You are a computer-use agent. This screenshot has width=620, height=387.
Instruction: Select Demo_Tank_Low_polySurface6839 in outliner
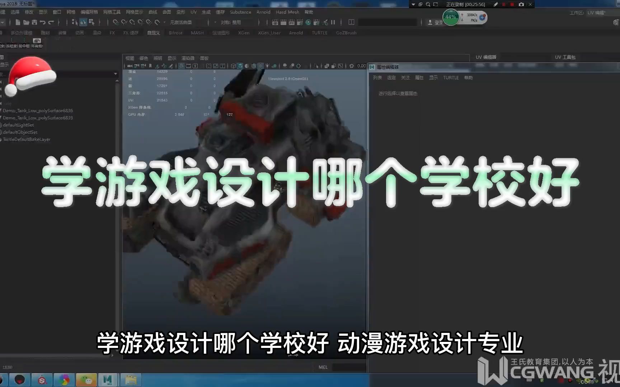(38, 118)
